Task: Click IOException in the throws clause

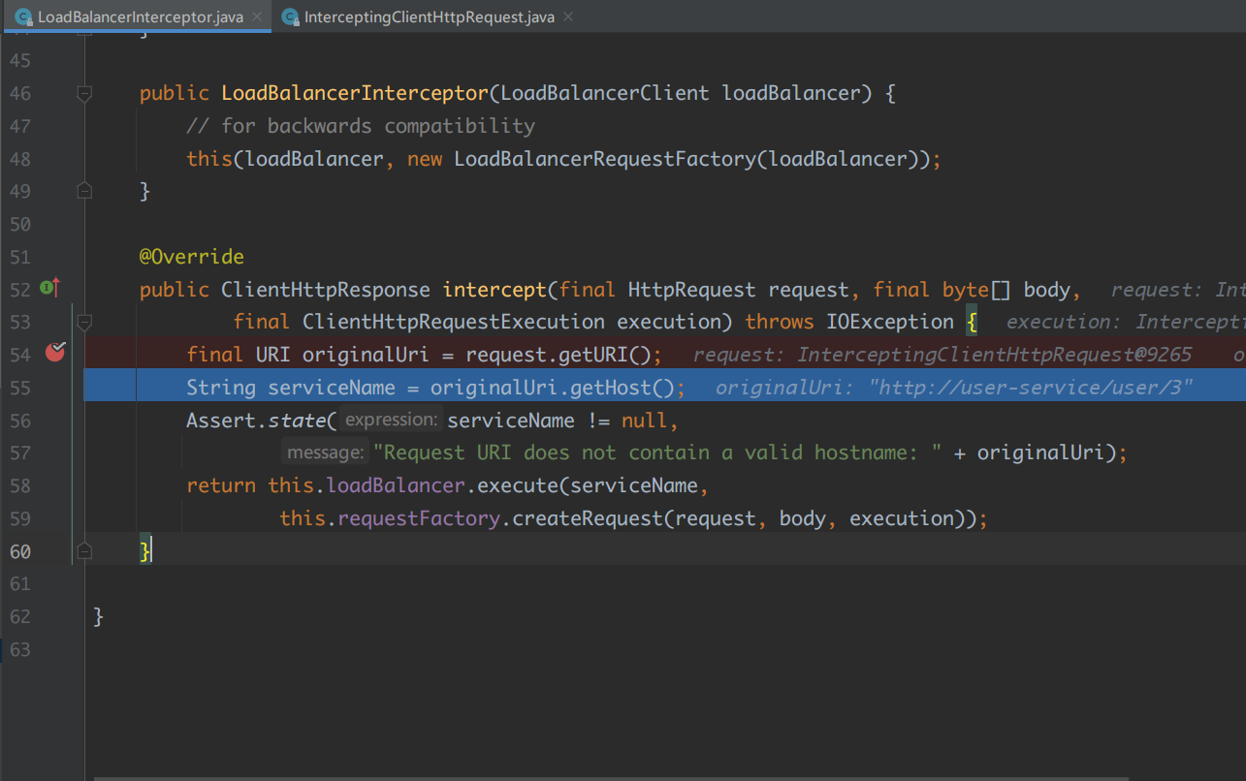Action: pyautogui.click(x=890, y=322)
